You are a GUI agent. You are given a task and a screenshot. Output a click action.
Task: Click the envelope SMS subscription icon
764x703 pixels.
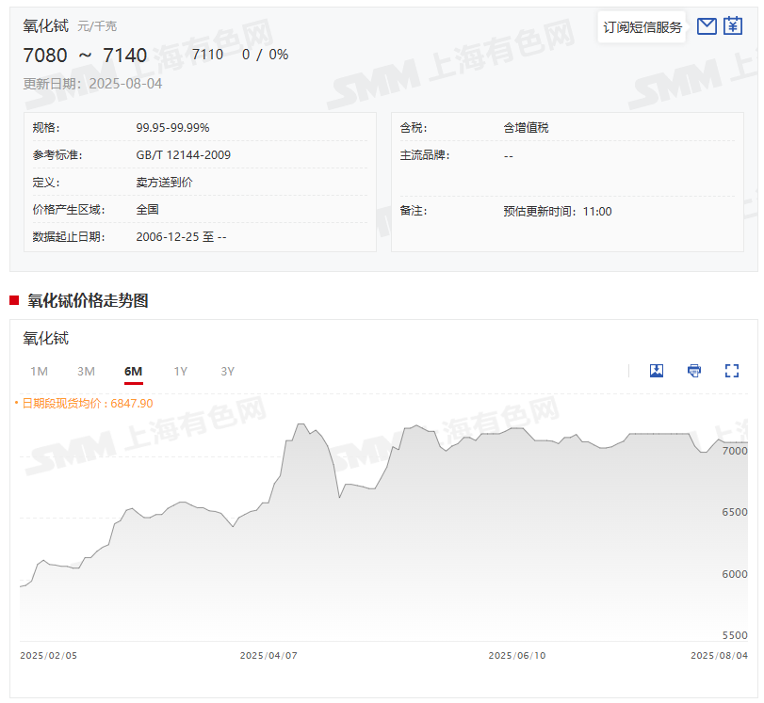[x=707, y=26]
